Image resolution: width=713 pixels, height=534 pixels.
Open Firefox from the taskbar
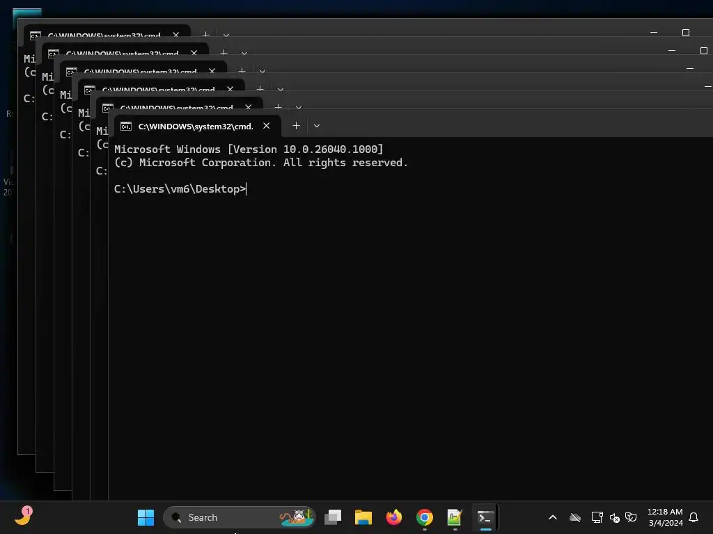click(x=394, y=517)
